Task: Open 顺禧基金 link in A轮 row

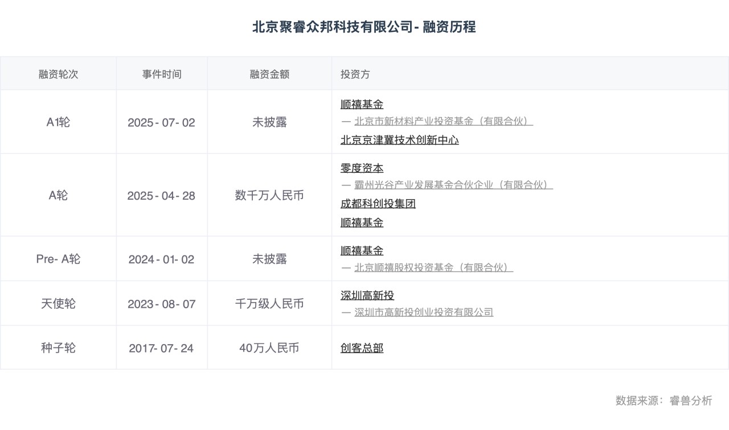Action: click(x=362, y=222)
